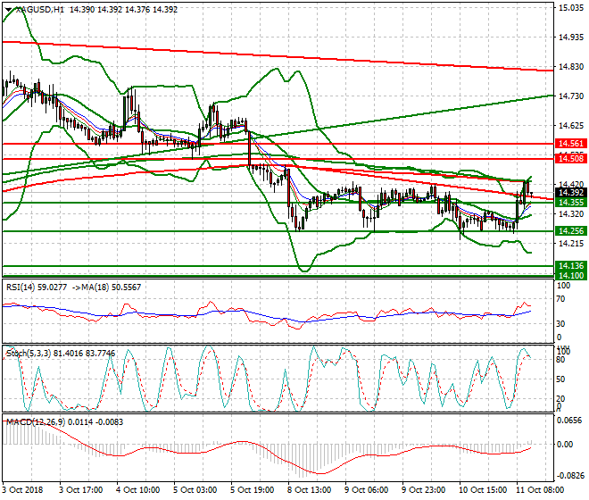Viewport: 589px width, 500px height.
Task: Click the 14.730 price scale value
Action: pos(571,96)
